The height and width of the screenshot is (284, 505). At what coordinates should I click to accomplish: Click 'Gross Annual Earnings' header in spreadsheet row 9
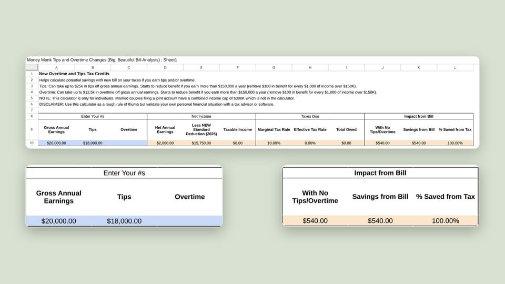click(56, 129)
